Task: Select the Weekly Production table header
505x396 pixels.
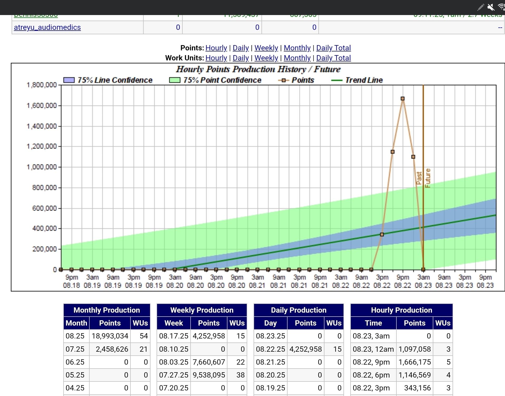Action: [202, 310]
